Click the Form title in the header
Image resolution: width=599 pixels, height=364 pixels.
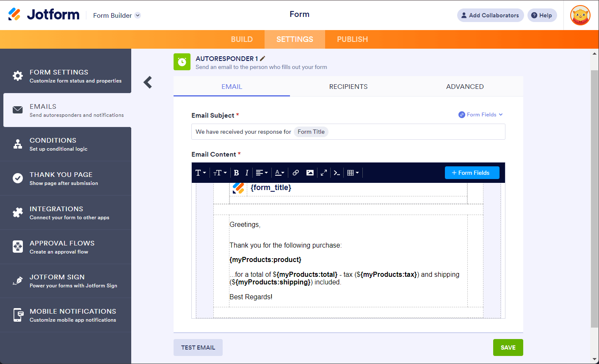[x=299, y=14]
